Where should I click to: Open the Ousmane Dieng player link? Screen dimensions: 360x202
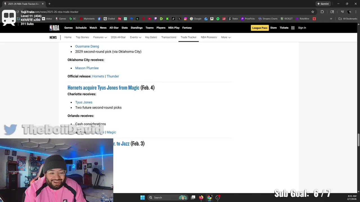87,46
